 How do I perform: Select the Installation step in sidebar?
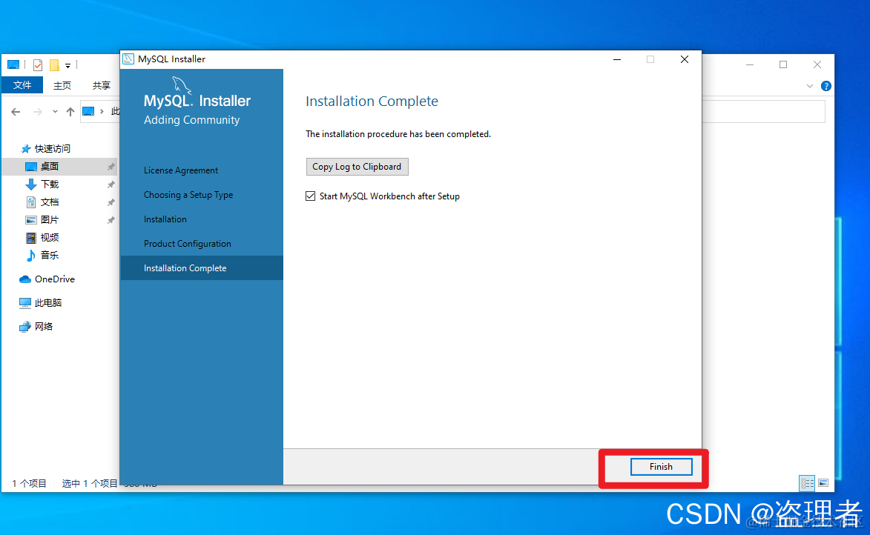pyautogui.click(x=165, y=219)
